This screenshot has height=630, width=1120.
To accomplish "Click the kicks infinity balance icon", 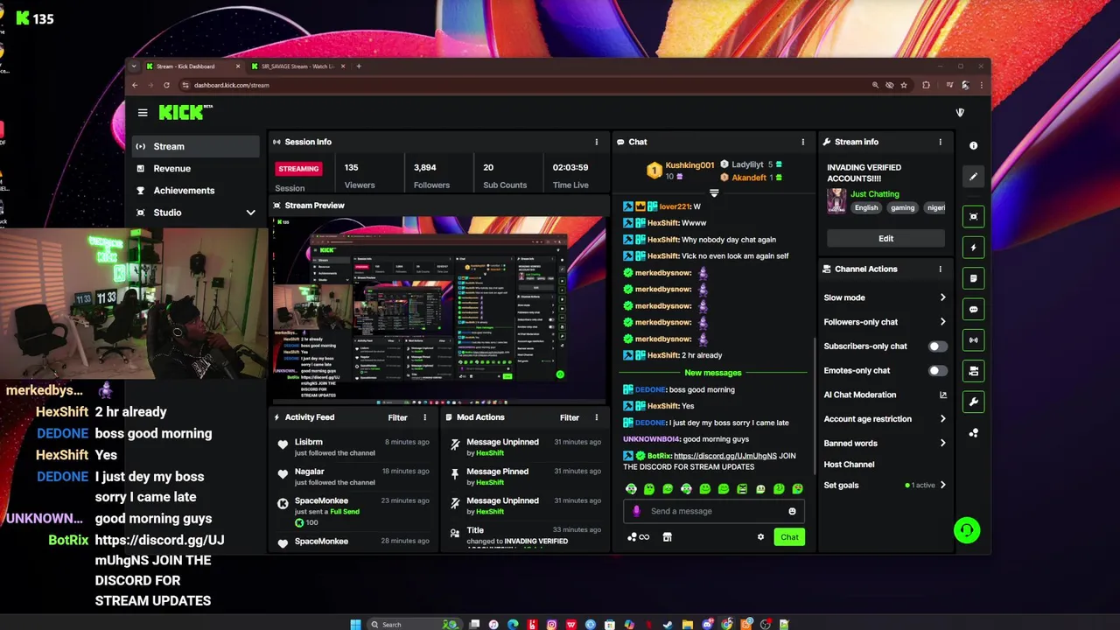I will tap(639, 537).
